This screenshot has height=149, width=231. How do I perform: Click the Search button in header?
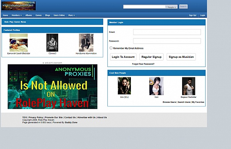(x=183, y=7)
